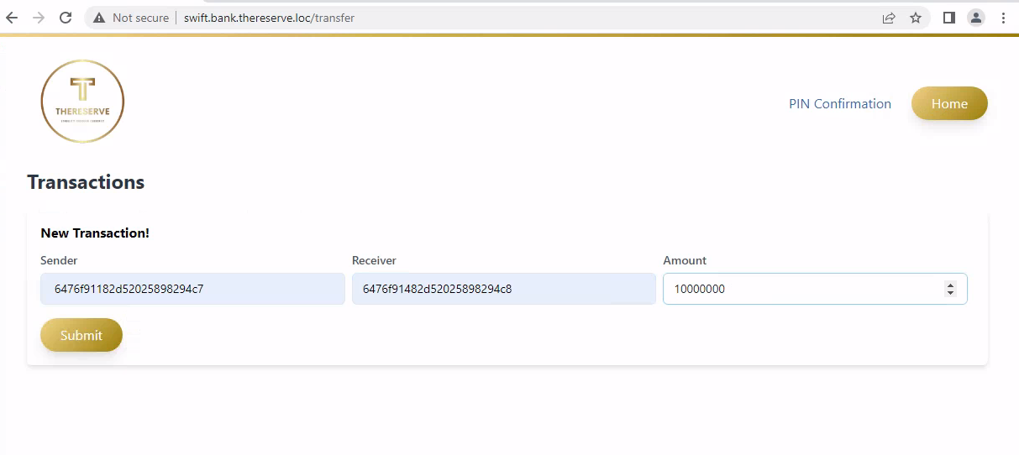Click the Transactions heading
Image resolution: width=1019 pixels, height=455 pixels.
[86, 182]
